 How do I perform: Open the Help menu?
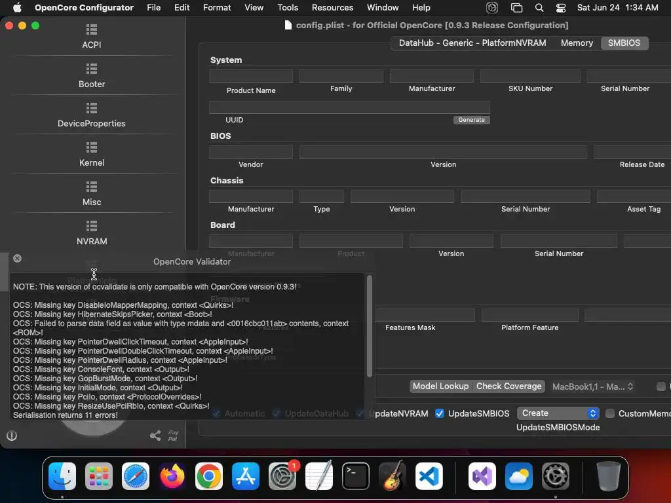[421, 8]
